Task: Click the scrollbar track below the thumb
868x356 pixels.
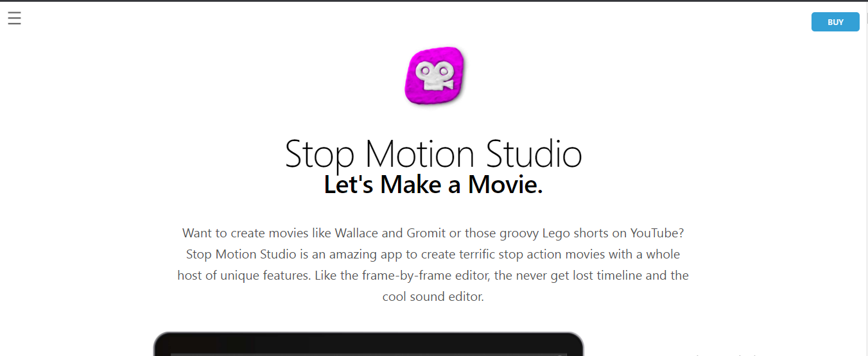Action: point(867,192)
